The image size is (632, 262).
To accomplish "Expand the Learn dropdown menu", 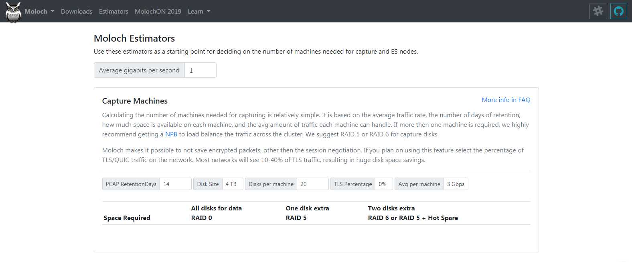I will pyautogui.click(x=199, y=11).
